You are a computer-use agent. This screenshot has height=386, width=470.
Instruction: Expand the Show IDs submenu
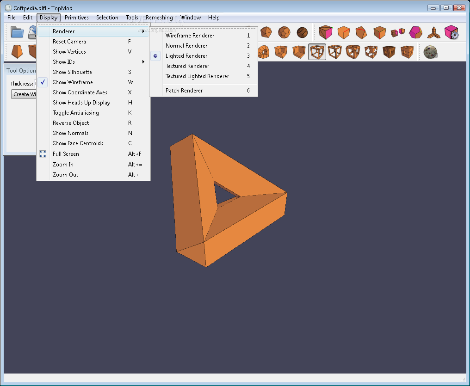64,62
